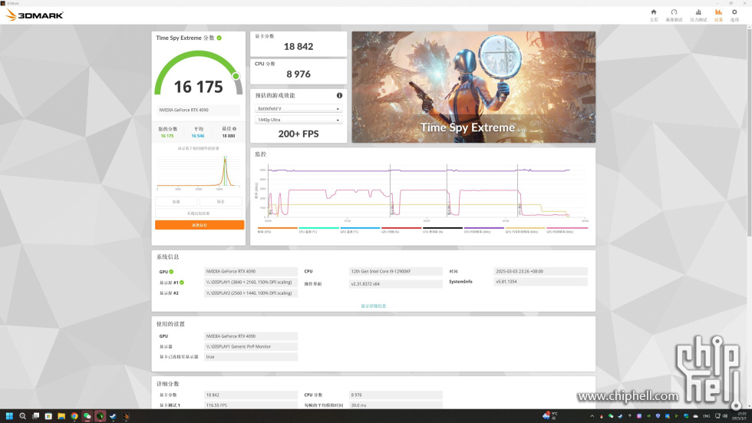Click the best score 18 880
This screenshot has height=423, width=752.
229,136
